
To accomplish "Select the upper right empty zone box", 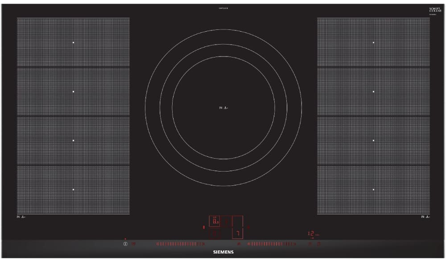I will pos(238,221).
